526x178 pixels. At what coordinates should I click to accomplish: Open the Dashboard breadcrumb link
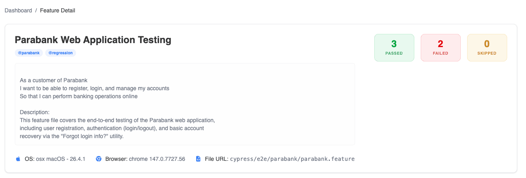click(18, 10)
